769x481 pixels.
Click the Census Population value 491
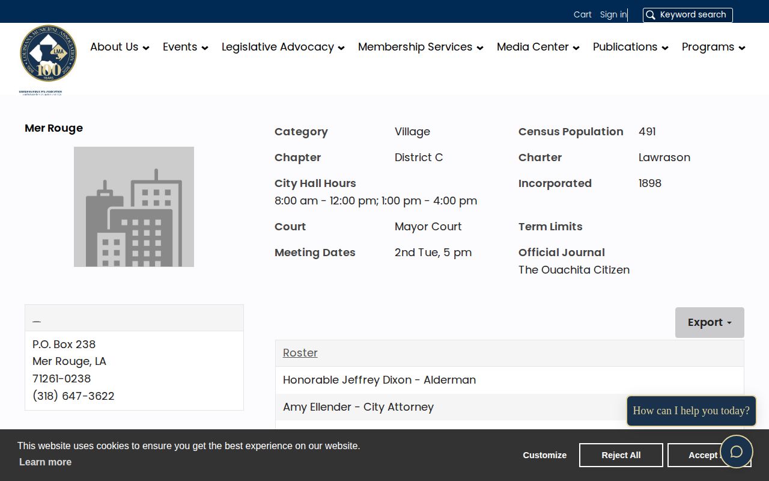(x=647, y=132)
